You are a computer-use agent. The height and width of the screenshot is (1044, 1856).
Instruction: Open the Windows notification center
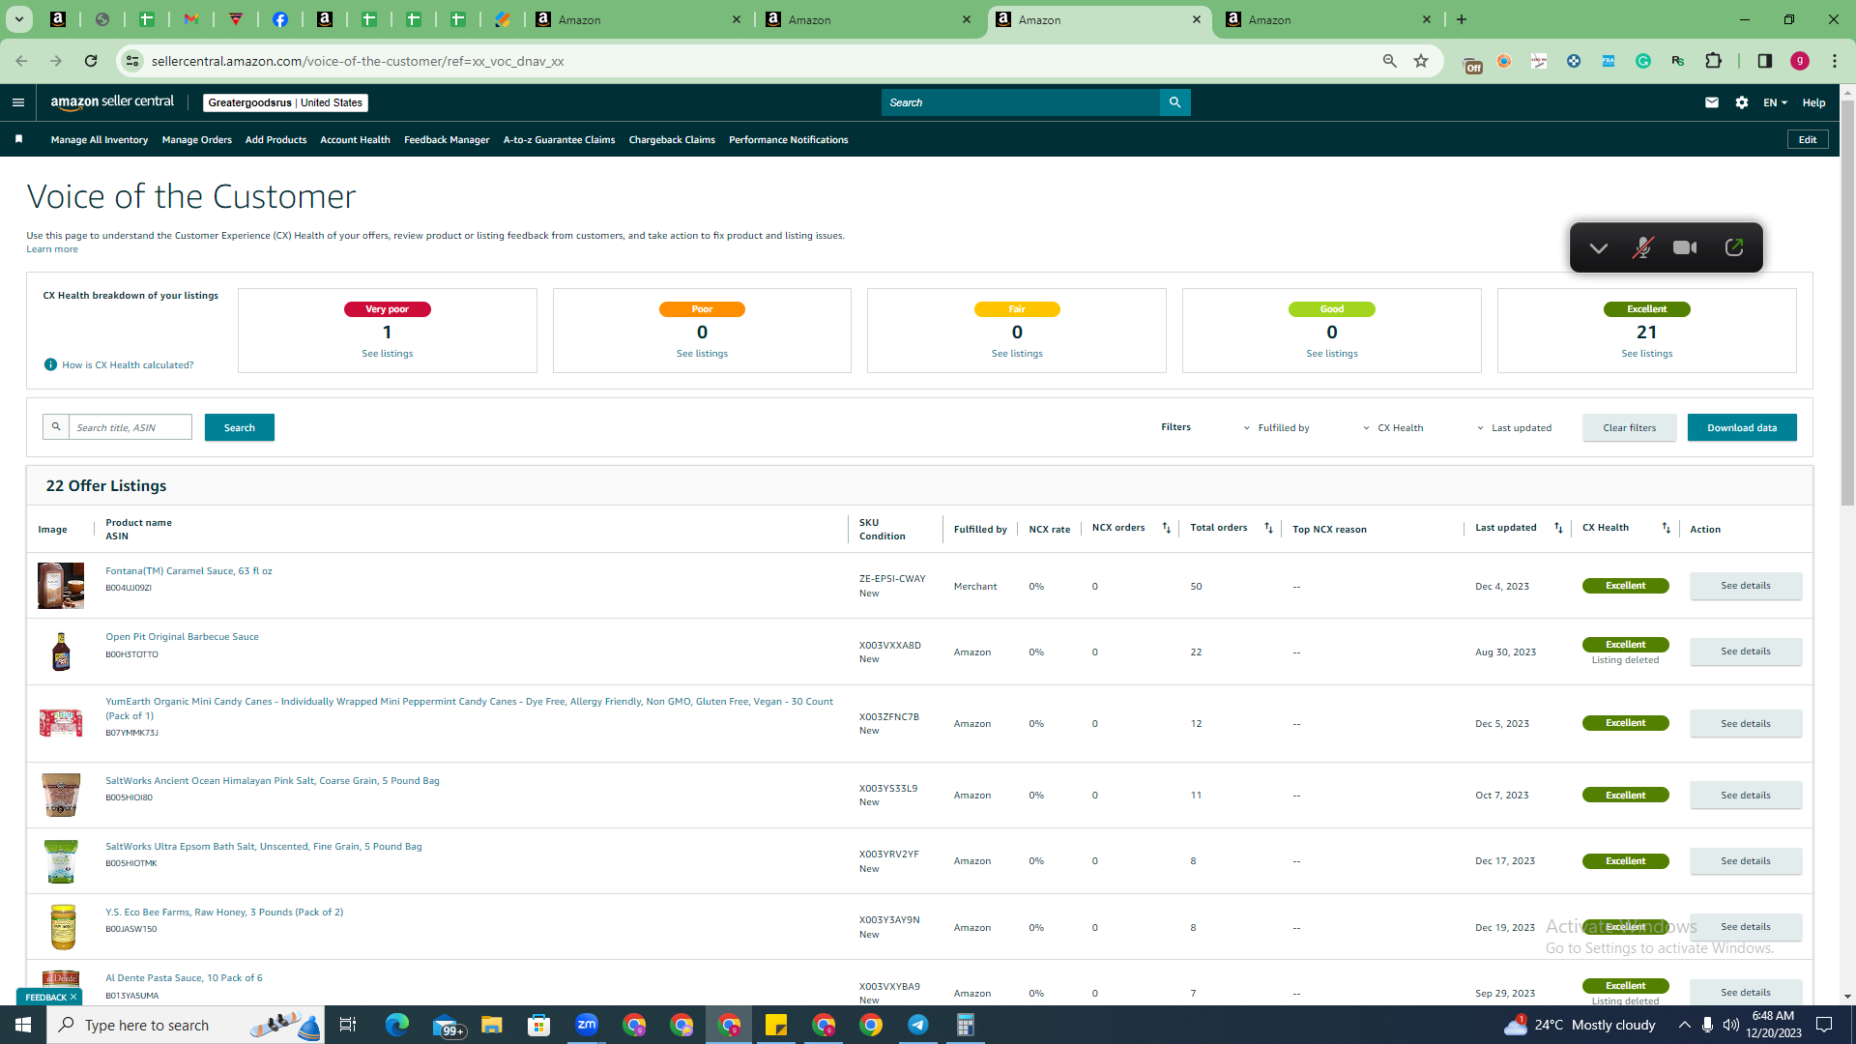tap(1825, 1025)
